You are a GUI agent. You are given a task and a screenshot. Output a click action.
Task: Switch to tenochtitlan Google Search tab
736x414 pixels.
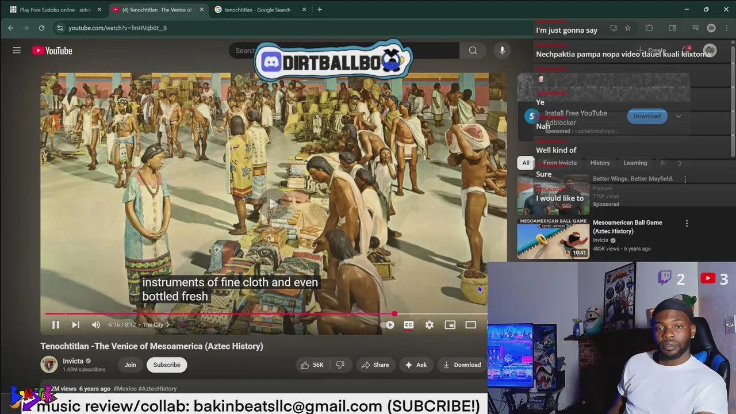point(256,10)
